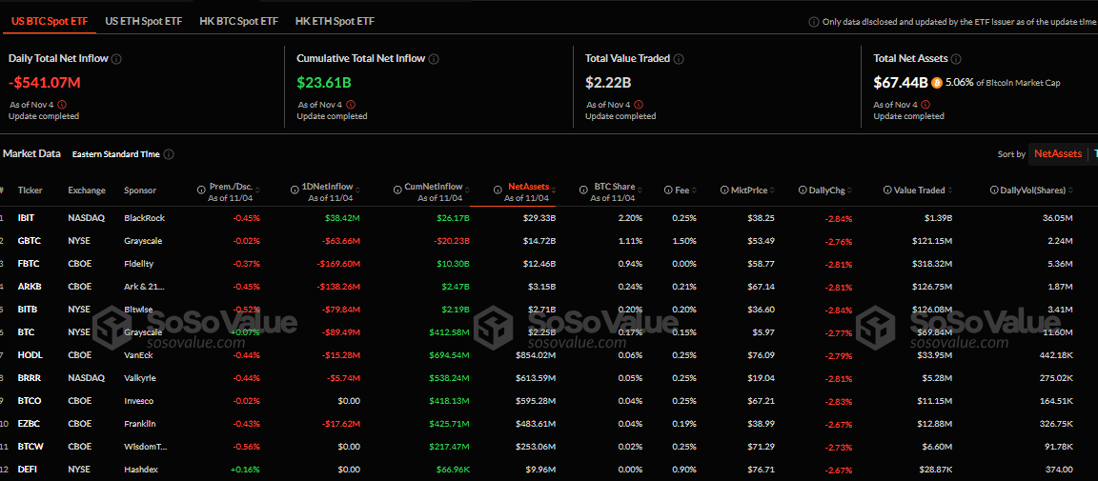Screen dimensions: 1098x481
Task: Click info icon beside Total Net Assets
Action: (x=956, y=59)
